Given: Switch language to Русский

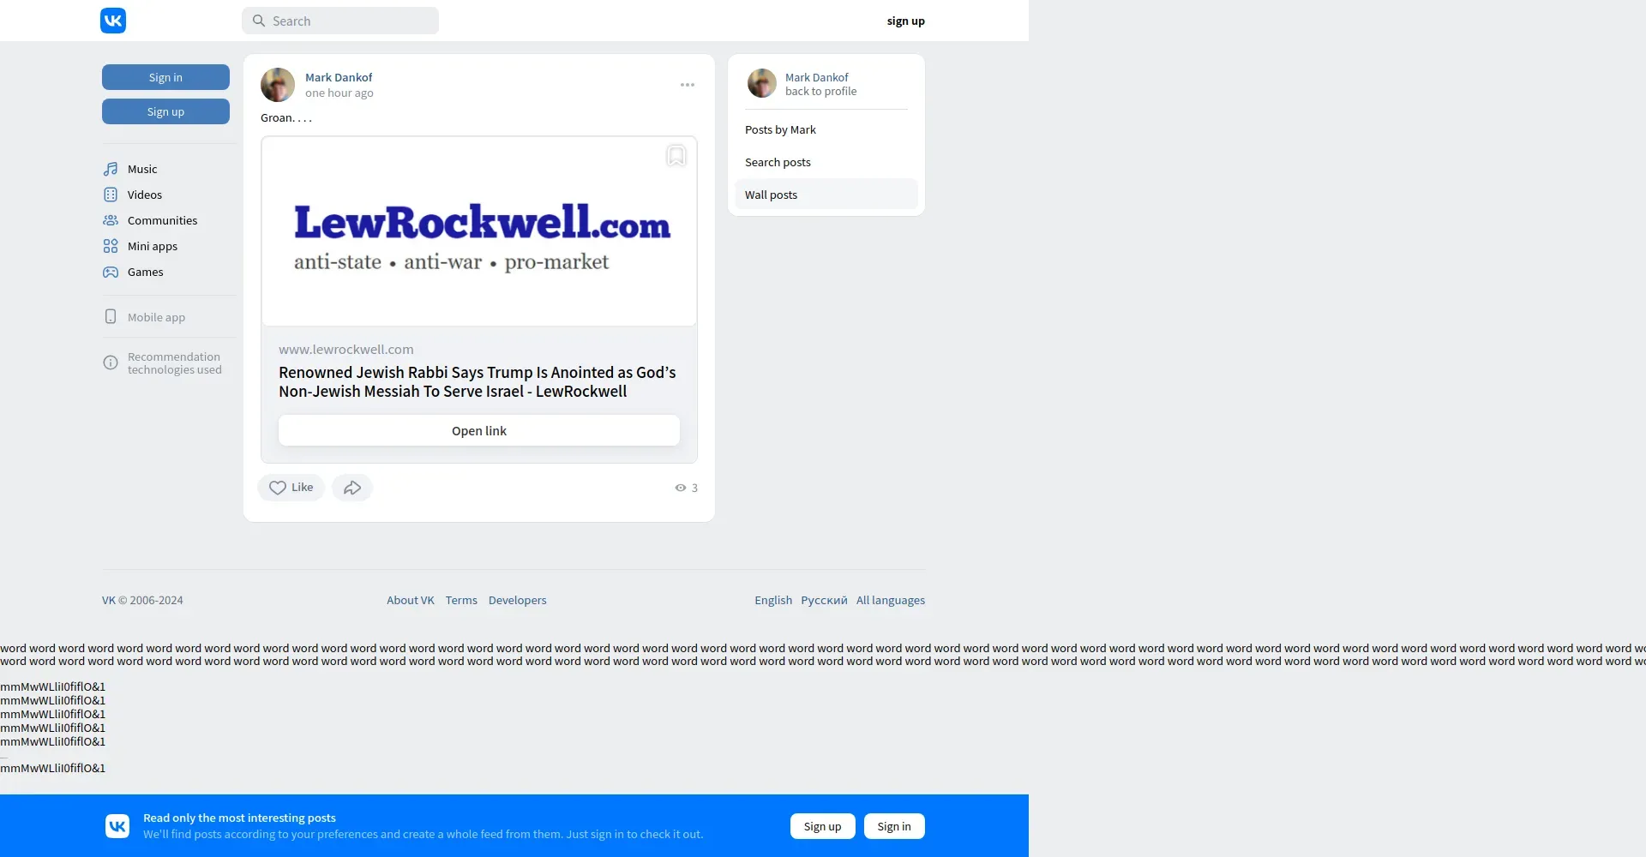Looking at the screenshot, I should point(824,600).
